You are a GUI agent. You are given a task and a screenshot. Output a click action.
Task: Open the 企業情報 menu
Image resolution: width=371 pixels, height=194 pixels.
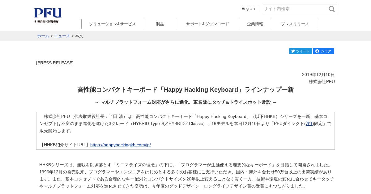[255, 24]
